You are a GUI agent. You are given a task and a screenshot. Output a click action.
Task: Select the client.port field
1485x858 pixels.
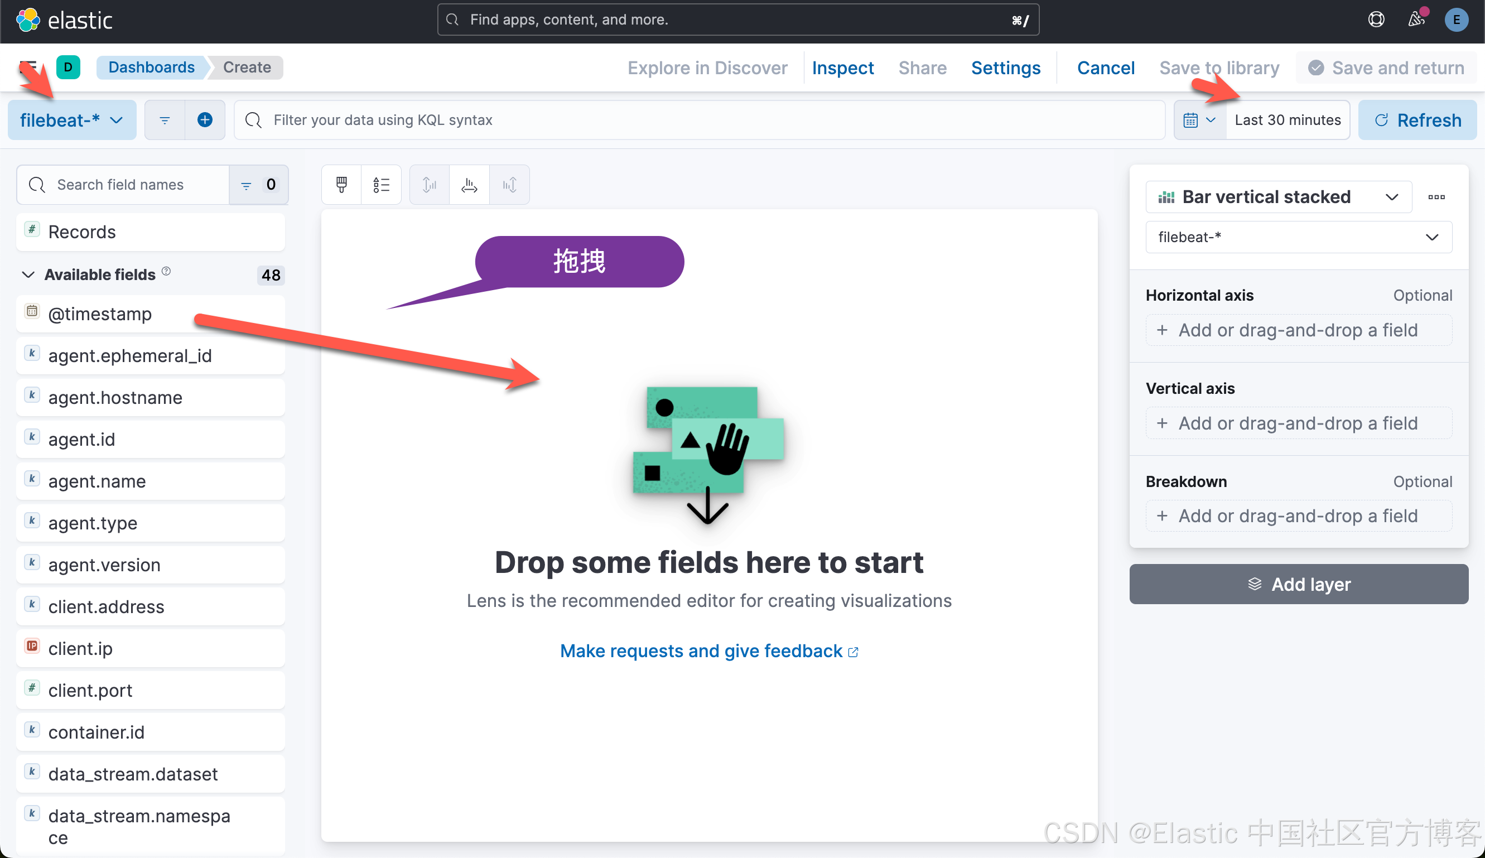150,690
